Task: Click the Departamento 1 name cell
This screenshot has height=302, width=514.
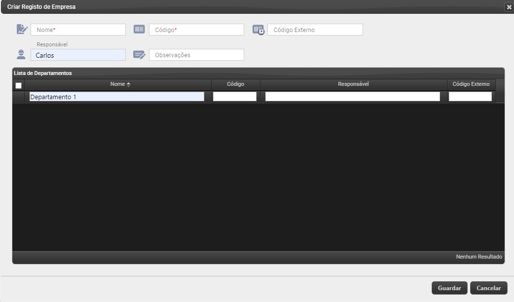Action: (x=117, y=97)
